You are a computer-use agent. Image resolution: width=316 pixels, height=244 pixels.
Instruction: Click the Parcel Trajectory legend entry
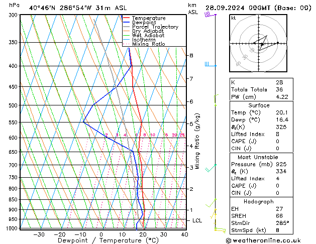pos(155,27)
